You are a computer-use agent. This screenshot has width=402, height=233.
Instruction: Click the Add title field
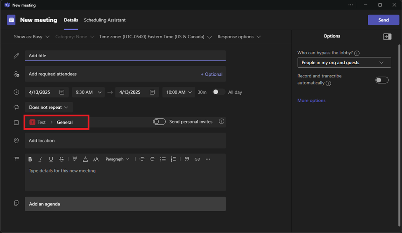[125, 56]
